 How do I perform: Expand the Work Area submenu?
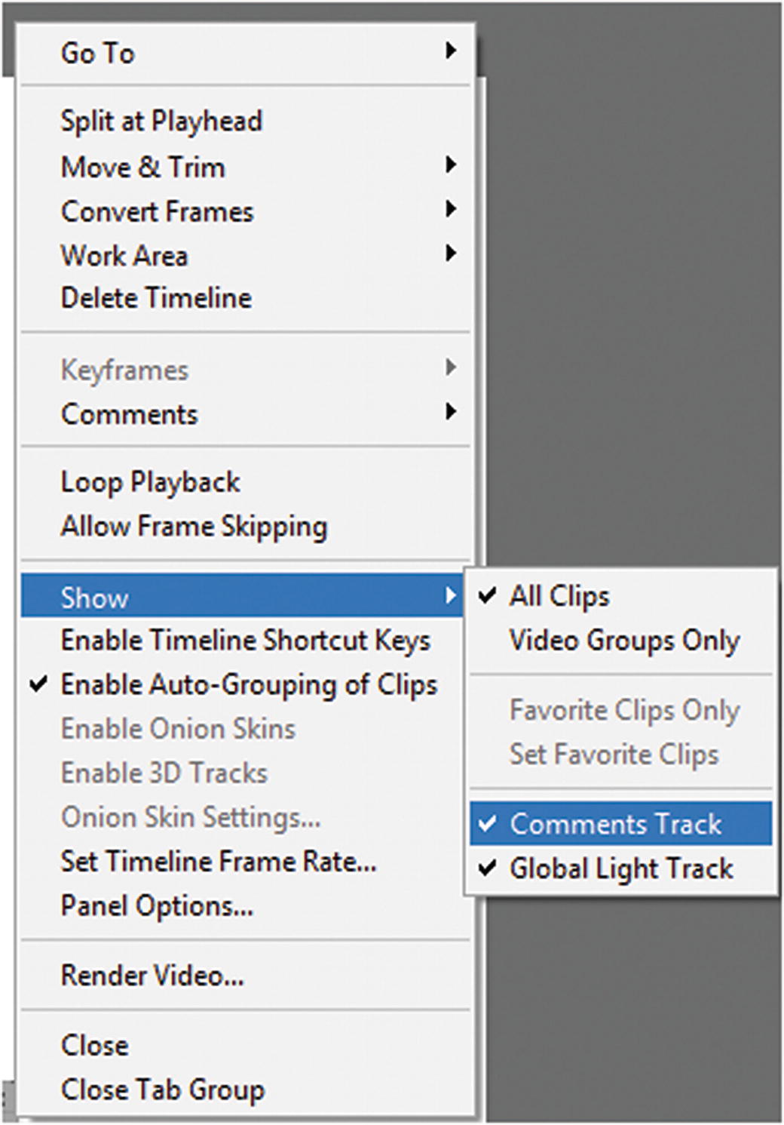(124, 255)
